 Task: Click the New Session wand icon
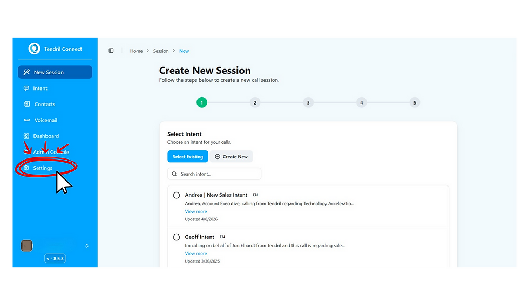coord(26,72)
